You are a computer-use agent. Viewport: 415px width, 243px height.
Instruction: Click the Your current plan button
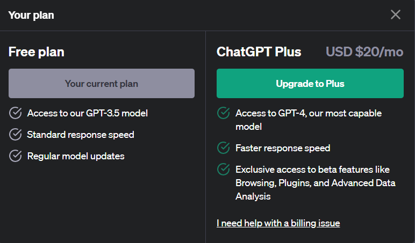pos(102,84)
